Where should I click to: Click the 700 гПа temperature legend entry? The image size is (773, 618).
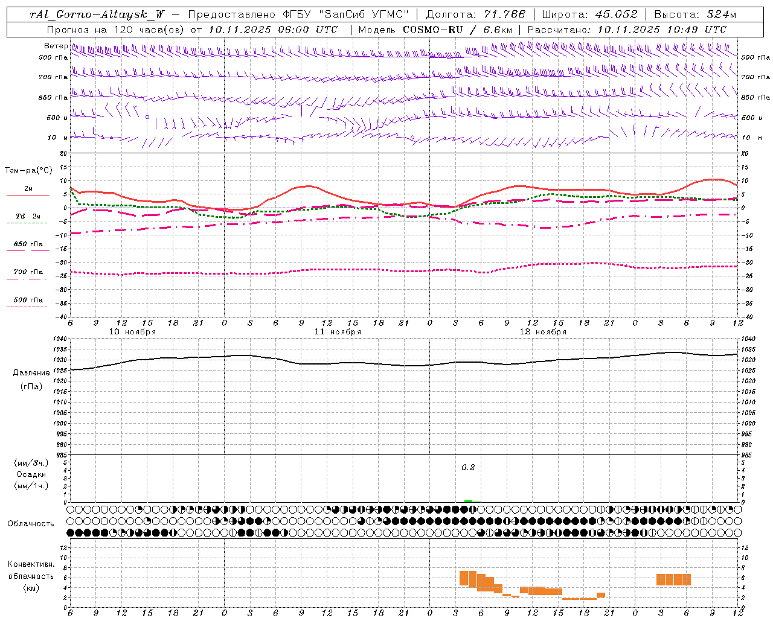click(x=28, y=272)
